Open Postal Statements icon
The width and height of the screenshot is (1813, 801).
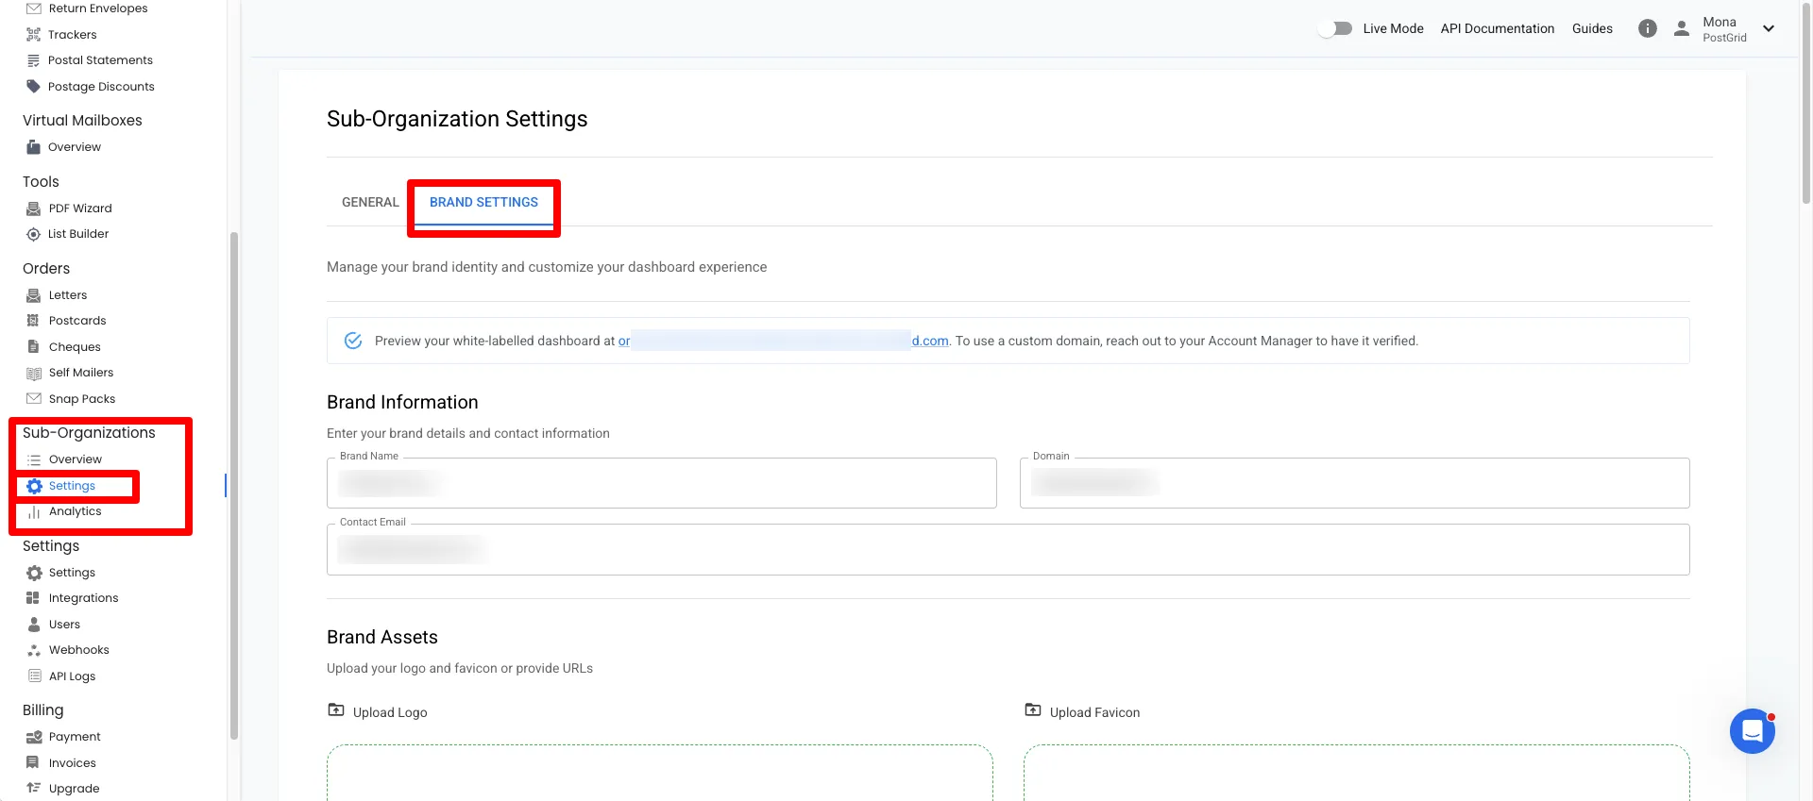click(x=34, y=60)
